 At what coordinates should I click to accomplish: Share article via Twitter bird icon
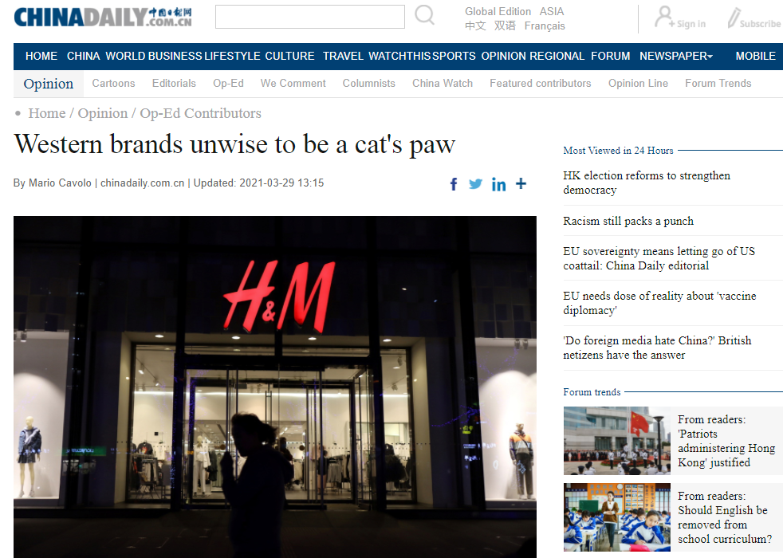pyautogui.click(x=475, y=184)
